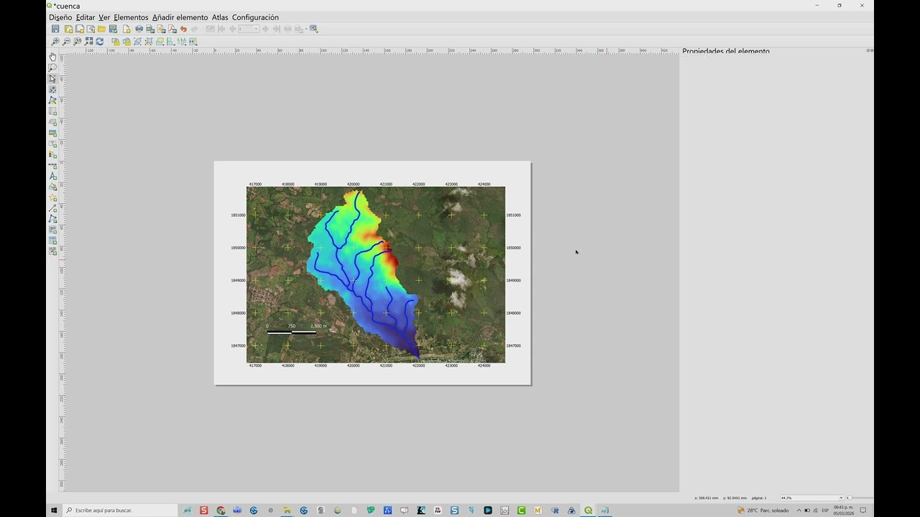Open the 44.3% zoom level dropdown

[812, 498]
